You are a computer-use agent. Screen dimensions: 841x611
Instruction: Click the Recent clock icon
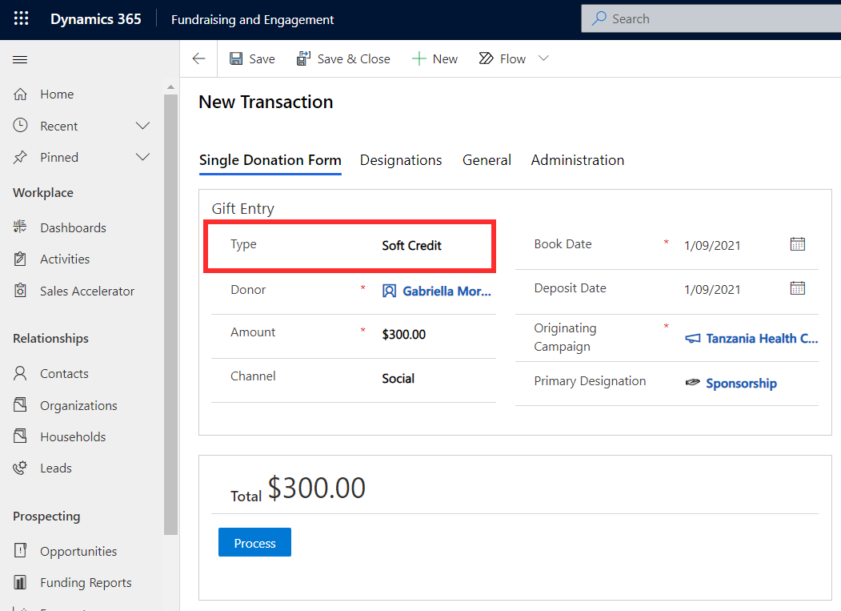pos(20,126)
